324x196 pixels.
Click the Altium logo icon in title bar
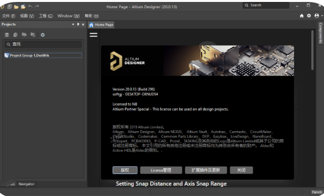coord(2,7)
